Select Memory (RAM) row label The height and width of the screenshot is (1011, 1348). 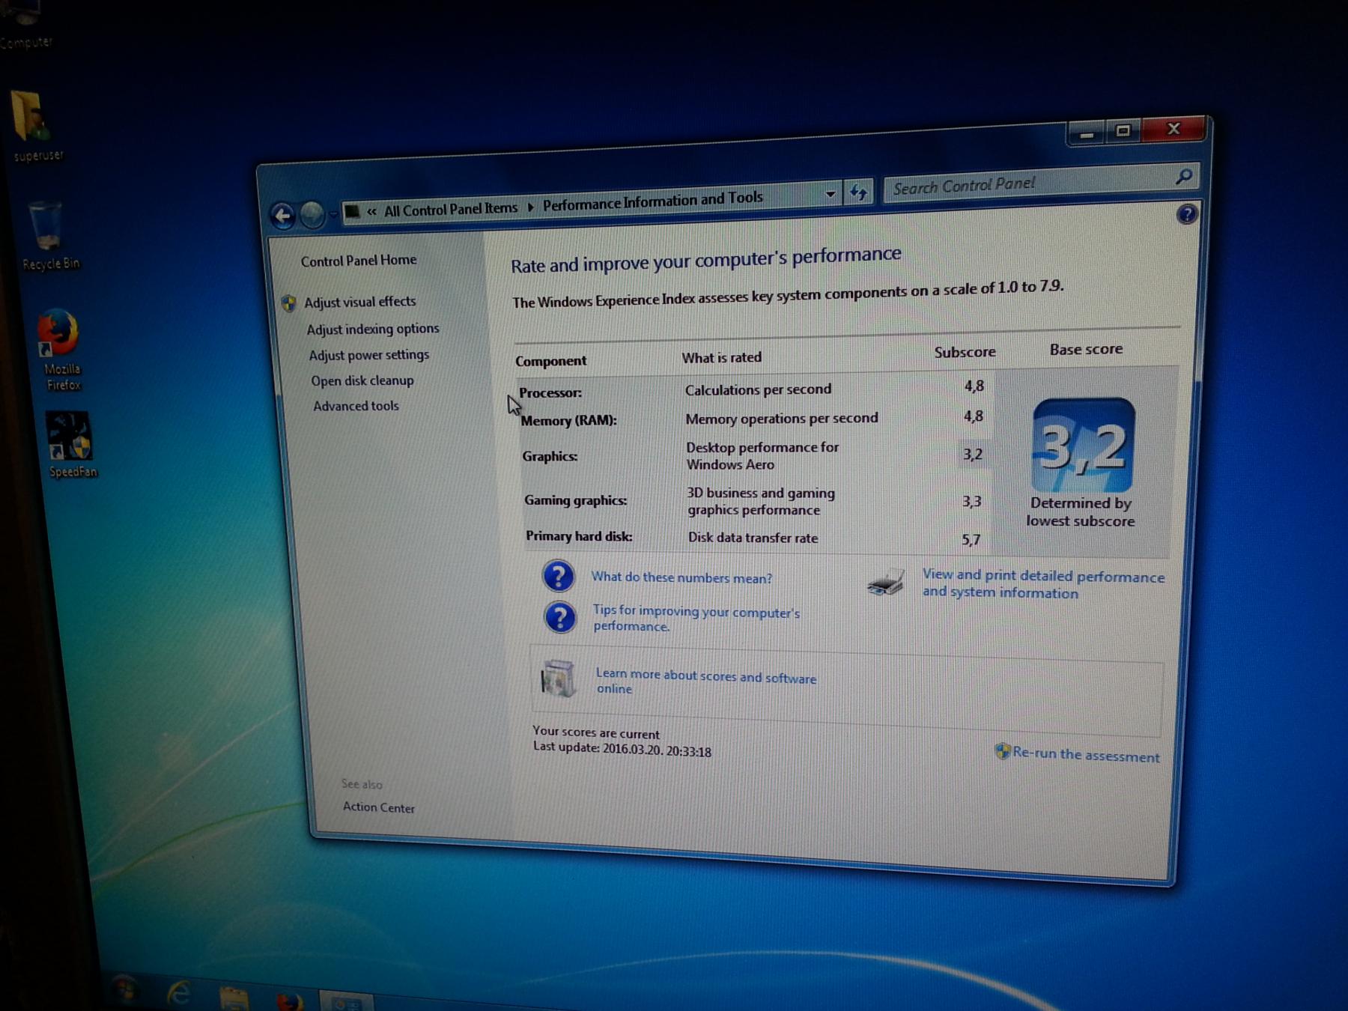point(568,421)
